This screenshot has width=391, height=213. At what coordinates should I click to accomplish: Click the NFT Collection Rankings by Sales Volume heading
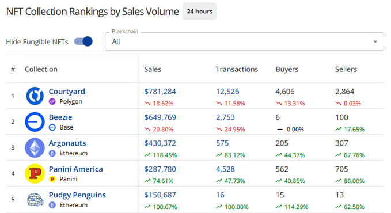tap(93, 12)
